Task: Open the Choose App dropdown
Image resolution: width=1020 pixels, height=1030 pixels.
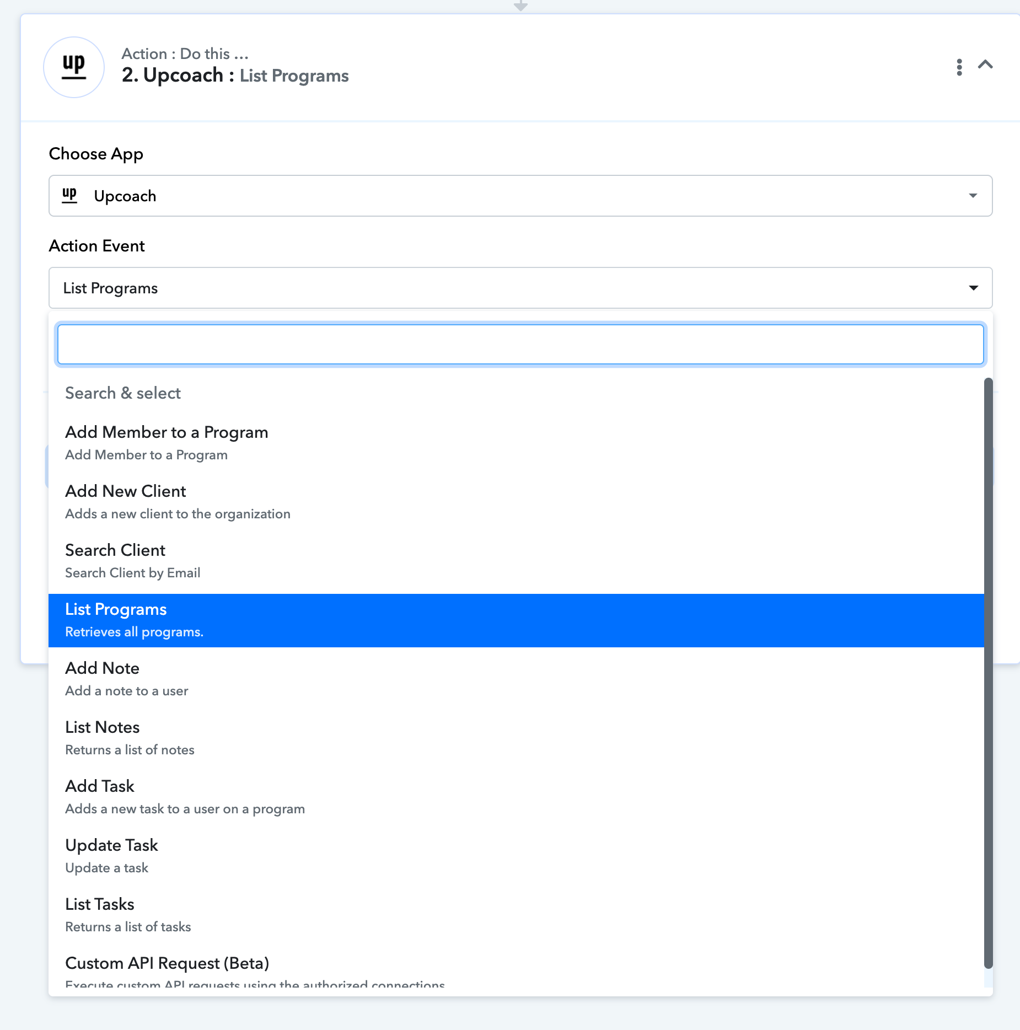Action: point(520,196)
